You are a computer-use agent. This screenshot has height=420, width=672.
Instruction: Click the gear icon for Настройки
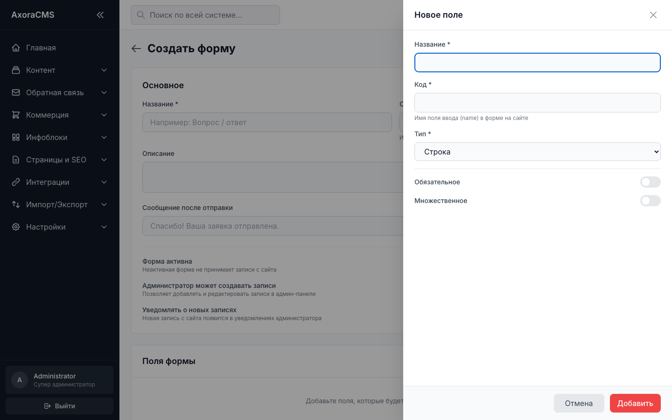tap(16, 227)
